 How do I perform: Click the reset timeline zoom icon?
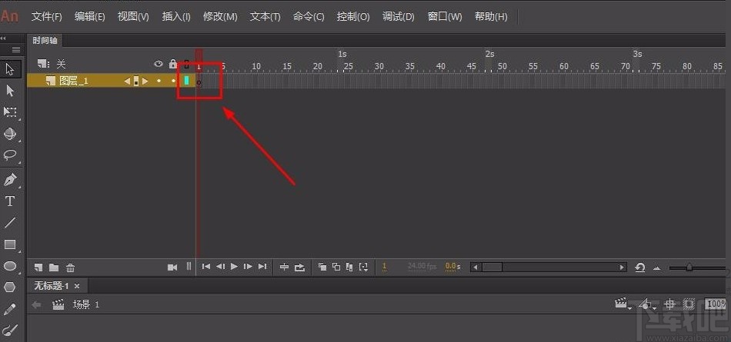point(640,267)
